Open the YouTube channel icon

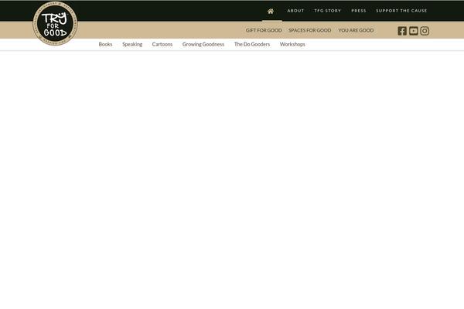pyautogui.click(x=414, y=31)
